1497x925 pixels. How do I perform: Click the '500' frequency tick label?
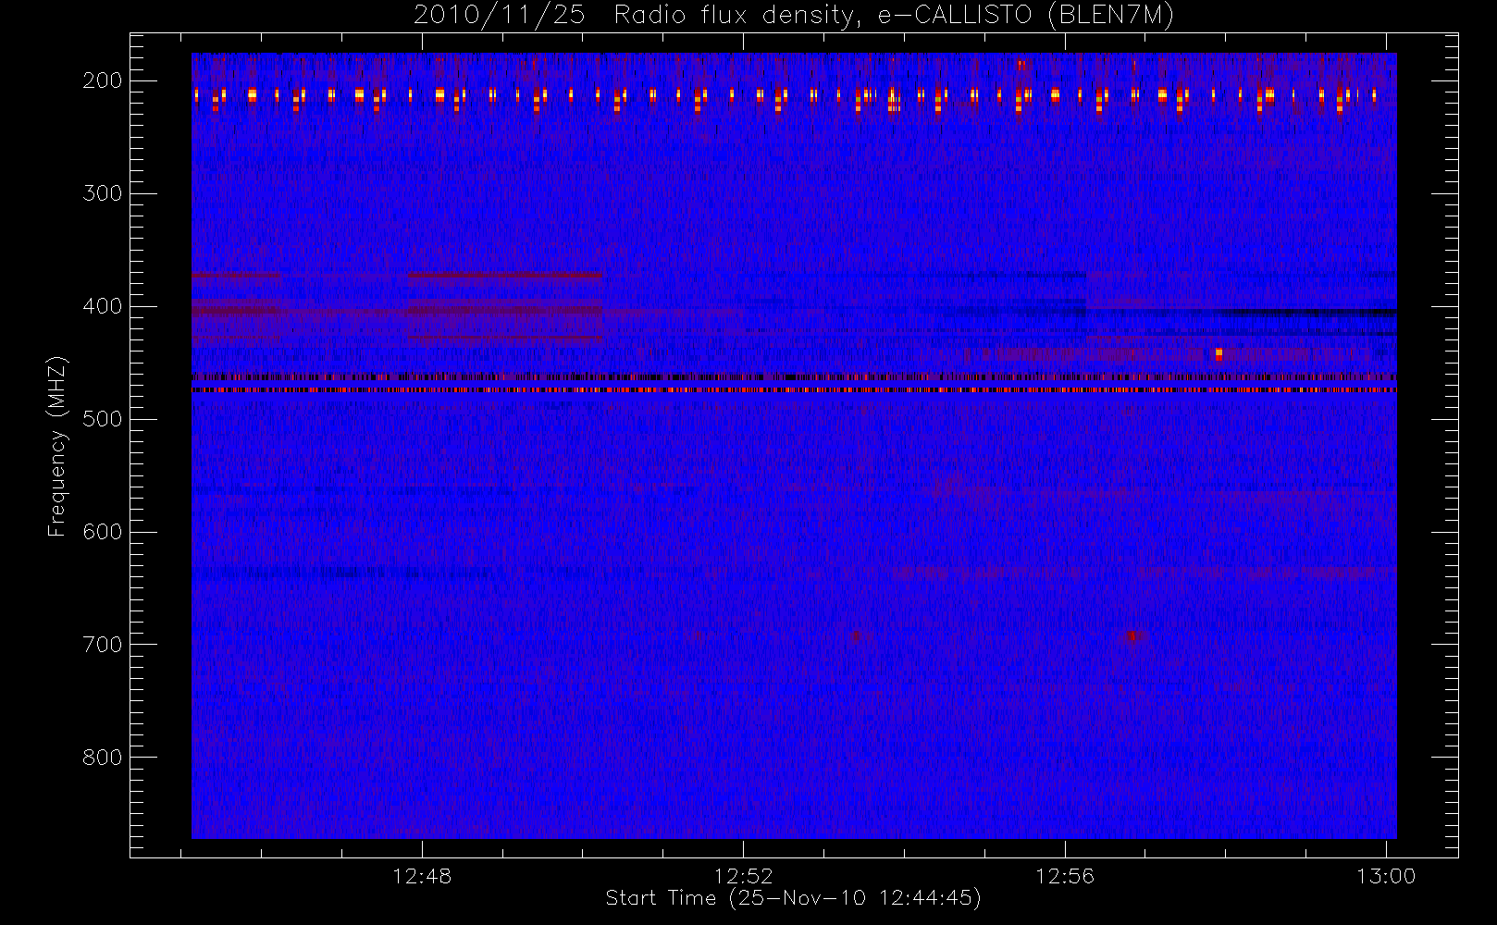point(103,419)
